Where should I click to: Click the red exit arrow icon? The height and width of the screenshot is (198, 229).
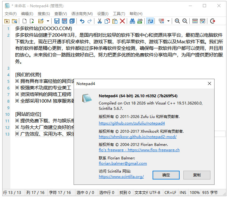click(x=213, y=21)
